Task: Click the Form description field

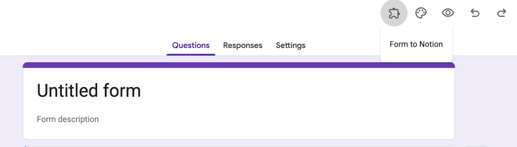Action: click(68, 119)
